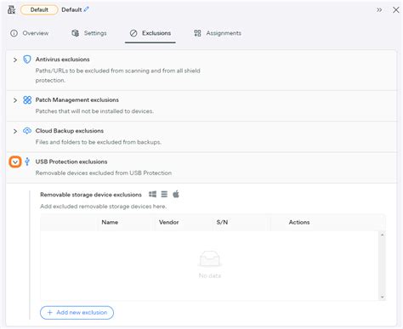The image size is (403, 329).
Task: Switch to the Overview tab
Action: pyautogui.click(x=30, y=33)
